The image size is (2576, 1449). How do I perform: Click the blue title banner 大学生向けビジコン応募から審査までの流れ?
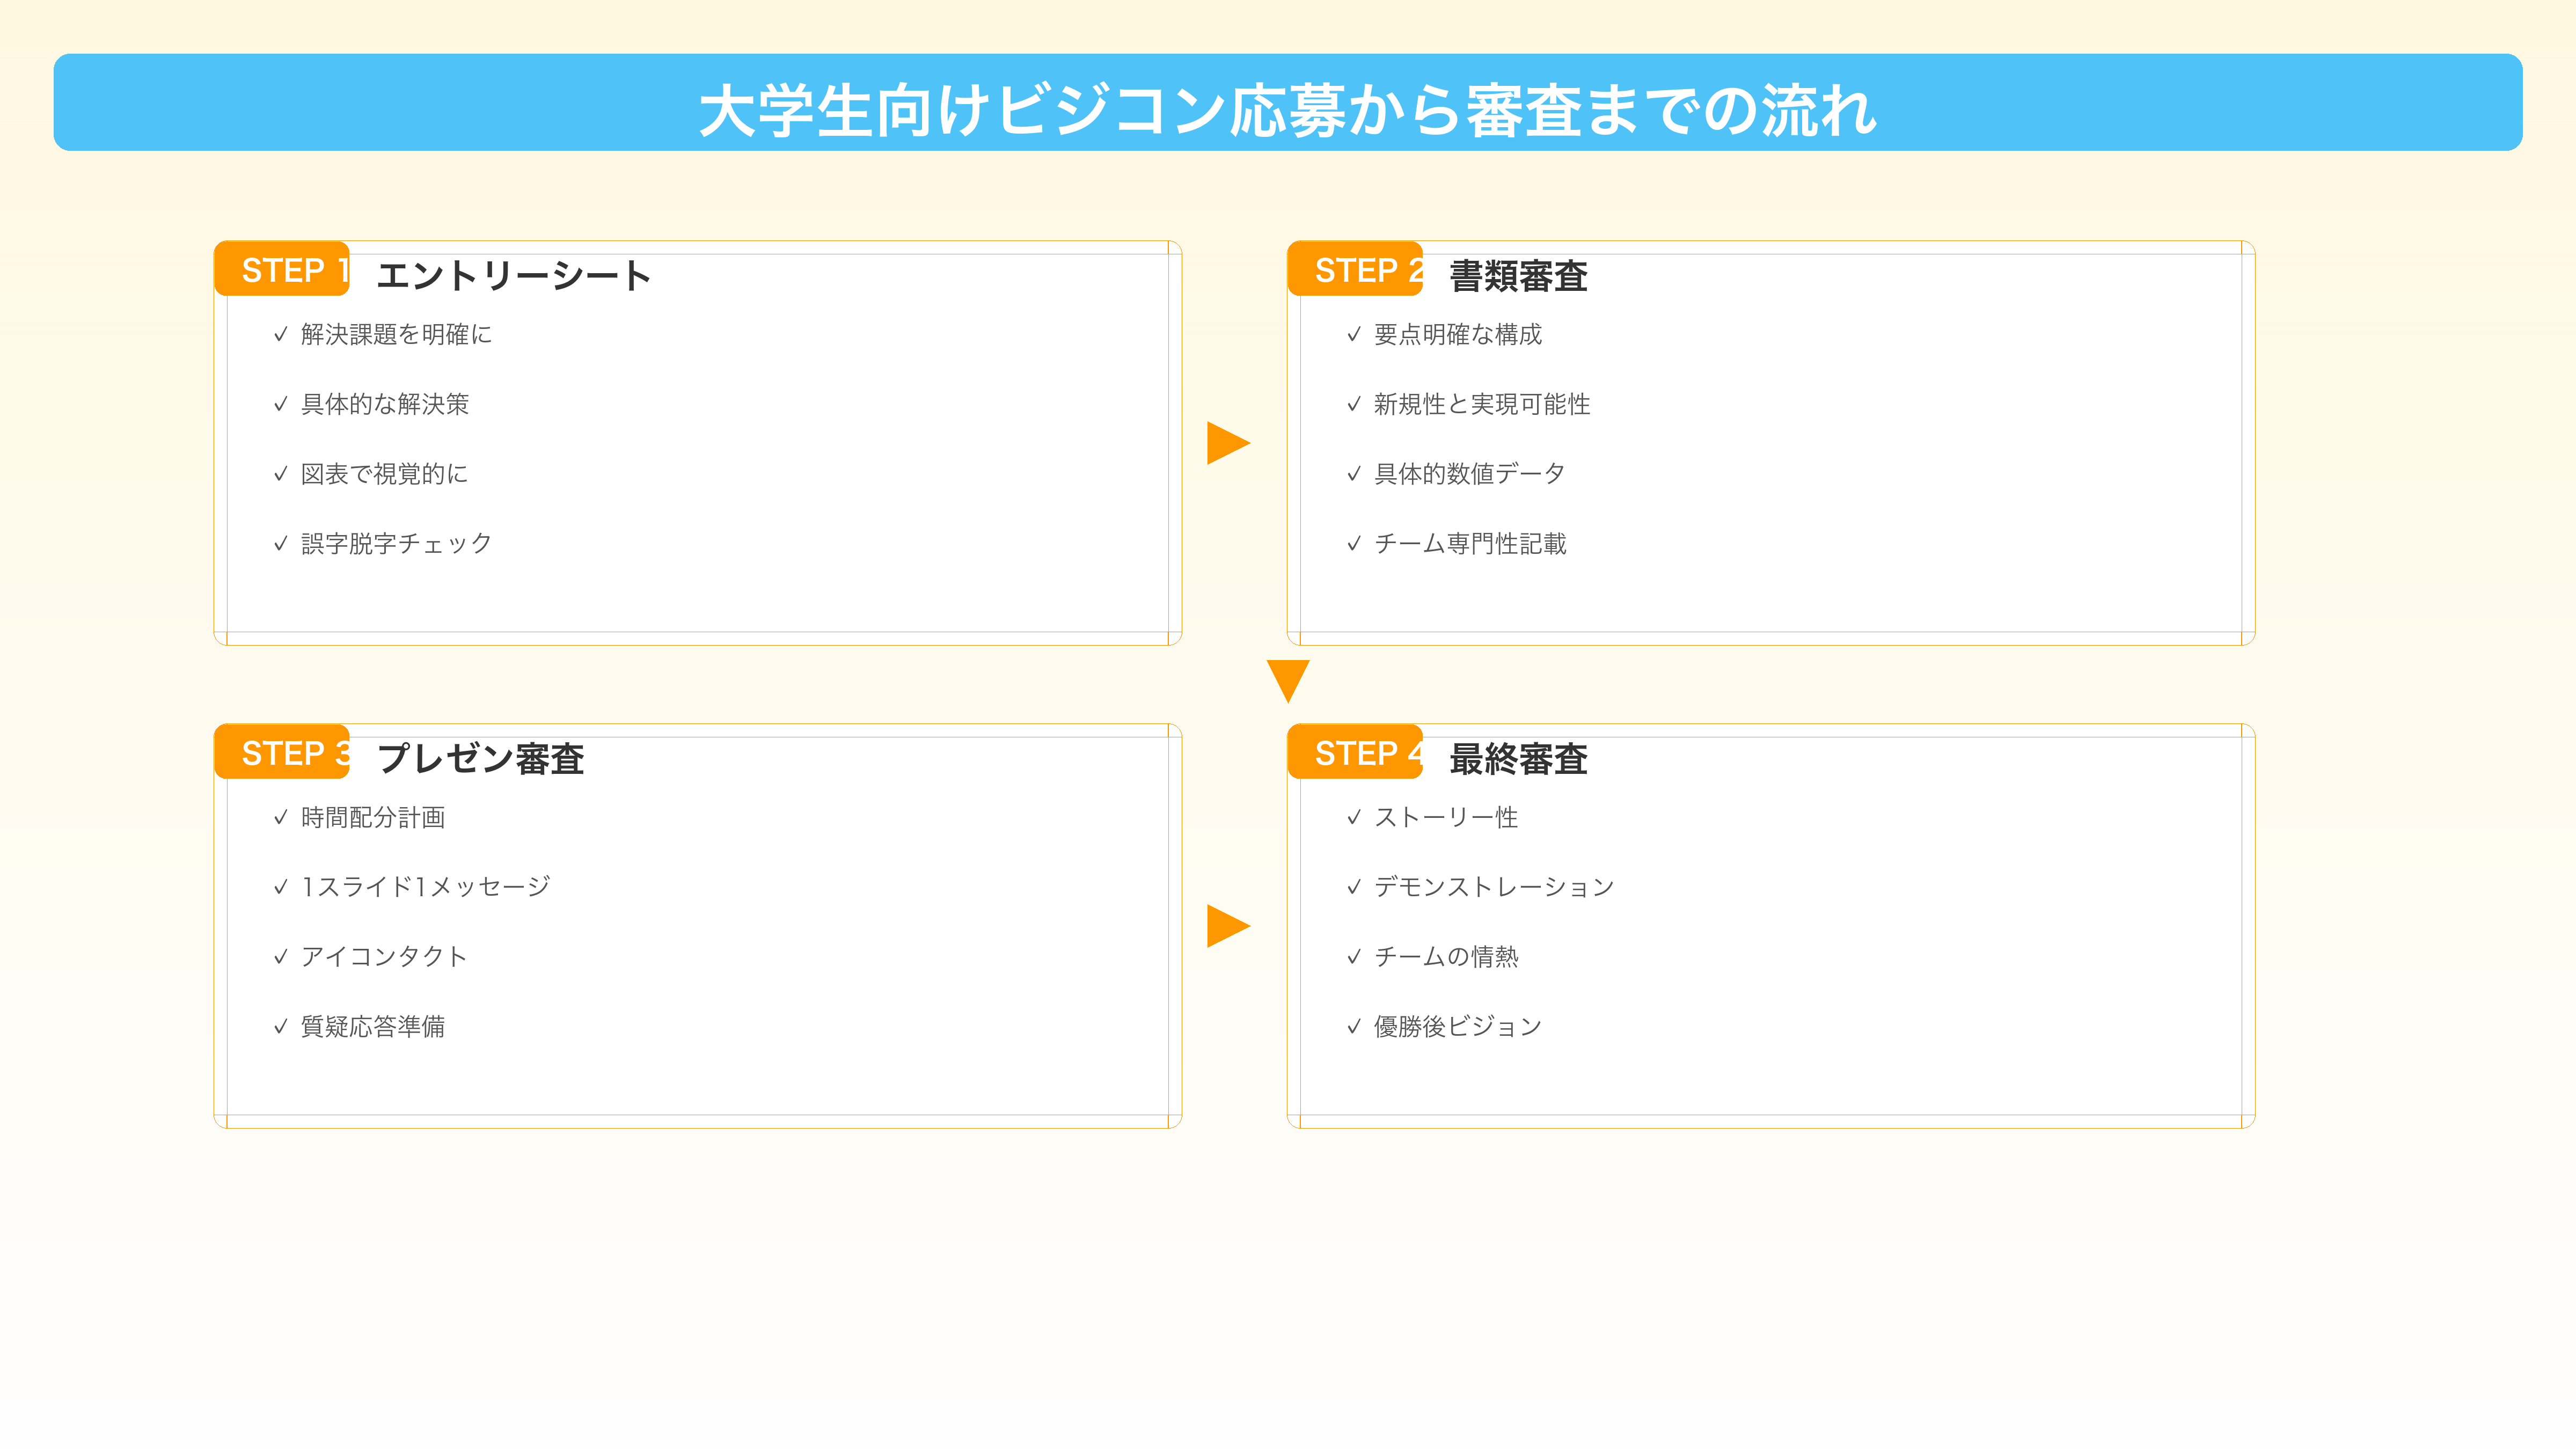coord(1288,103)
